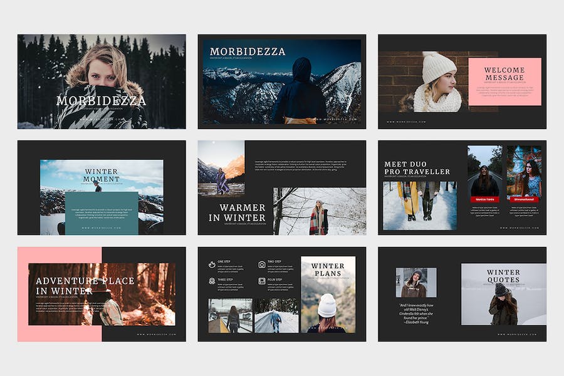Open the Morbidezza cover slide with blonde woman
Screen dimensions: 564x376
coord(102,81)
